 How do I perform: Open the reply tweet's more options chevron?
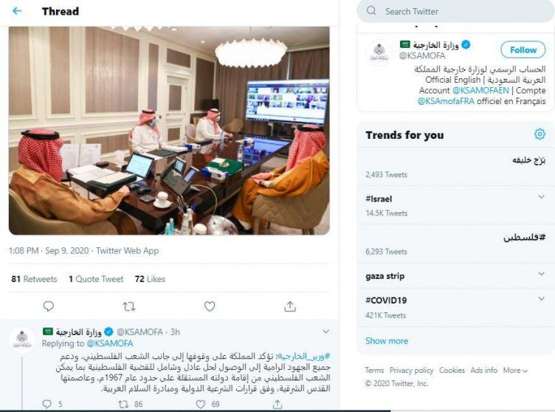coord(326,332)
